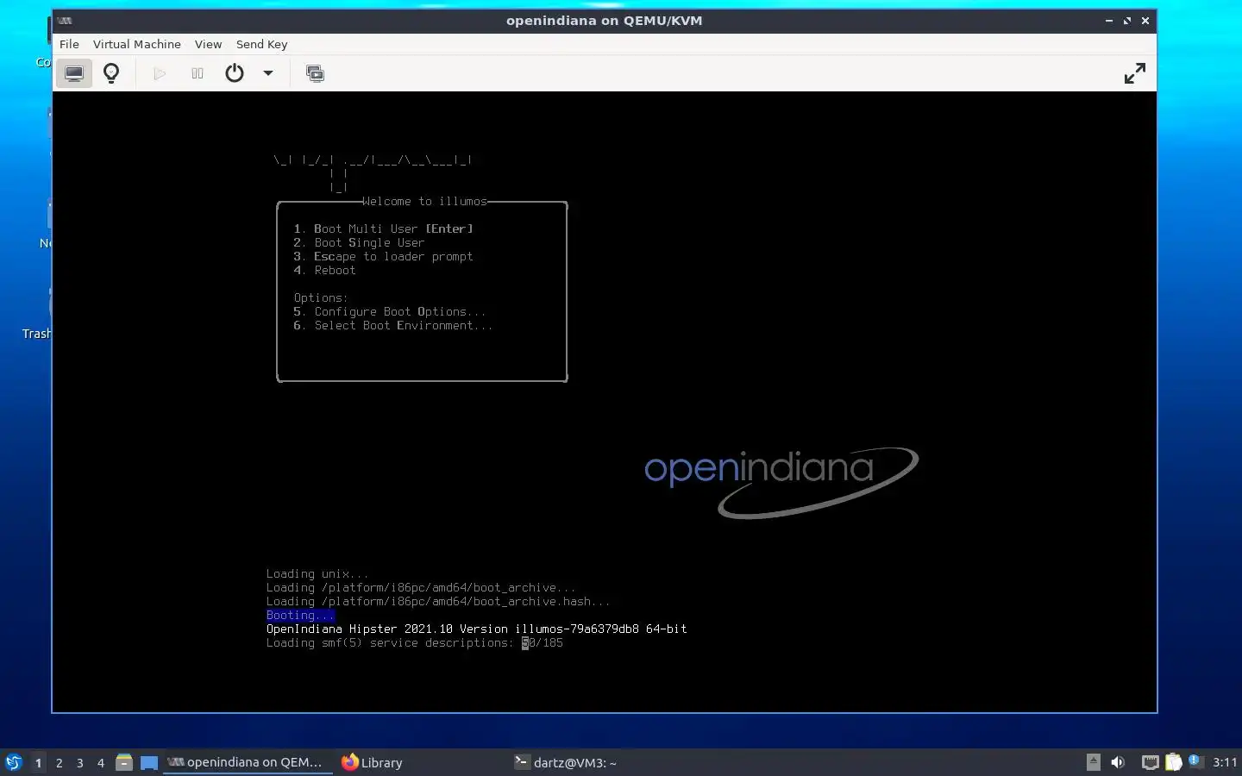Click inside the VM console display
The height and width of the screenshot is (776, 1242).
point(604,402)
